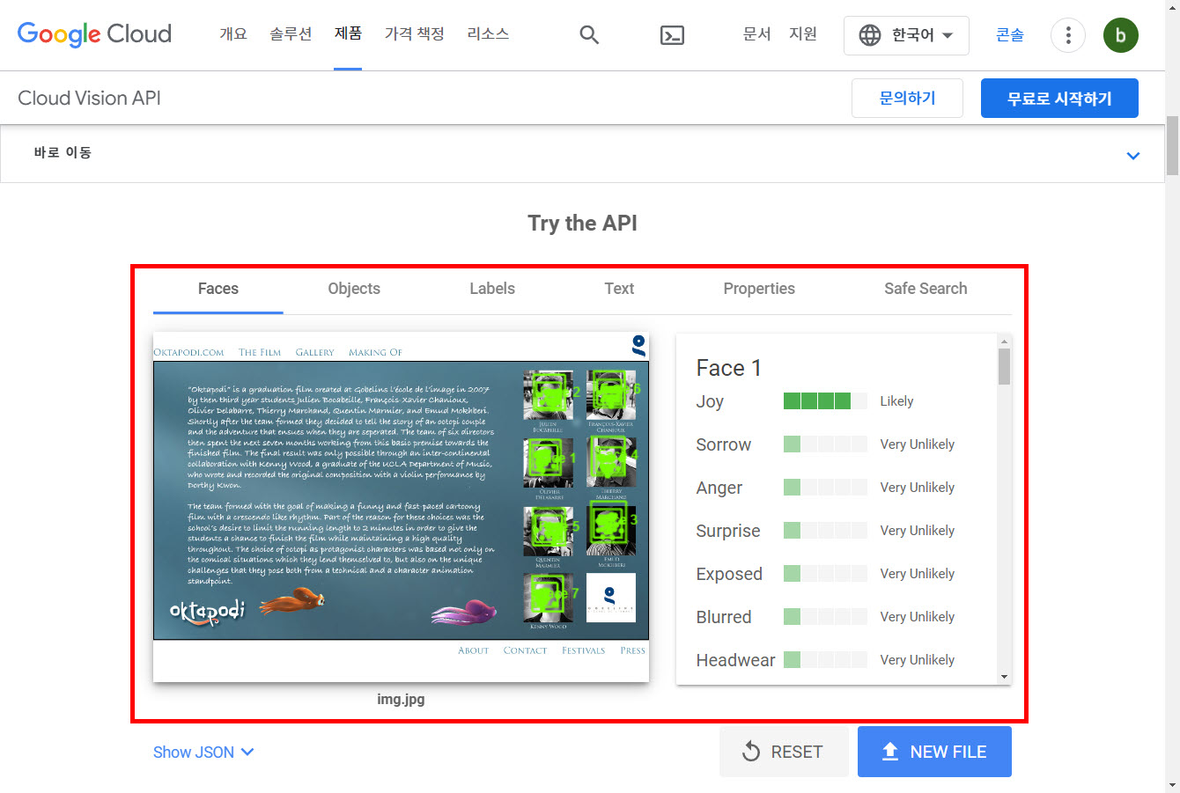Switch to the Safe Search tab
This screenshot has width=1180, height=793.
tap(926, 289)
